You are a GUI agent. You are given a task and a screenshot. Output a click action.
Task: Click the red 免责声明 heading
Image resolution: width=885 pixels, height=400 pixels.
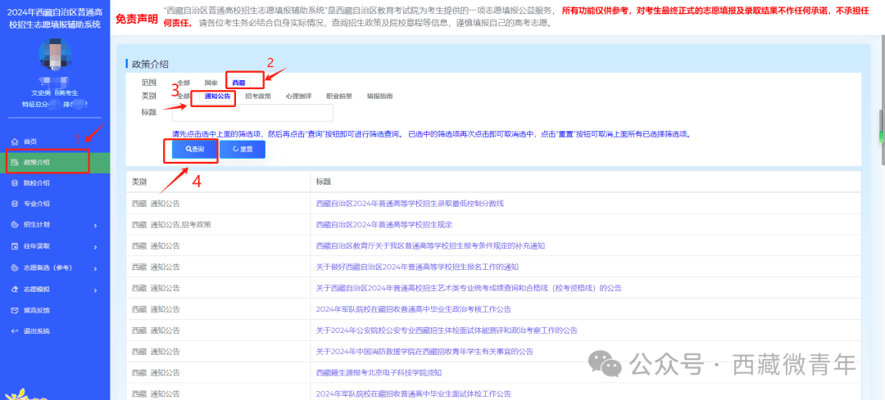(x=137, y=19)
